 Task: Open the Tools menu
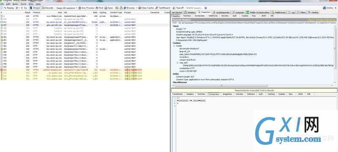tap(24, 4)
